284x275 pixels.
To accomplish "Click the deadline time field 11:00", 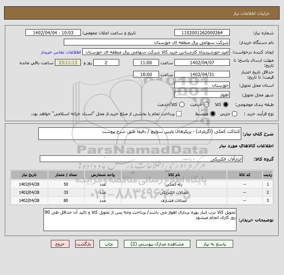I will 146,62.
